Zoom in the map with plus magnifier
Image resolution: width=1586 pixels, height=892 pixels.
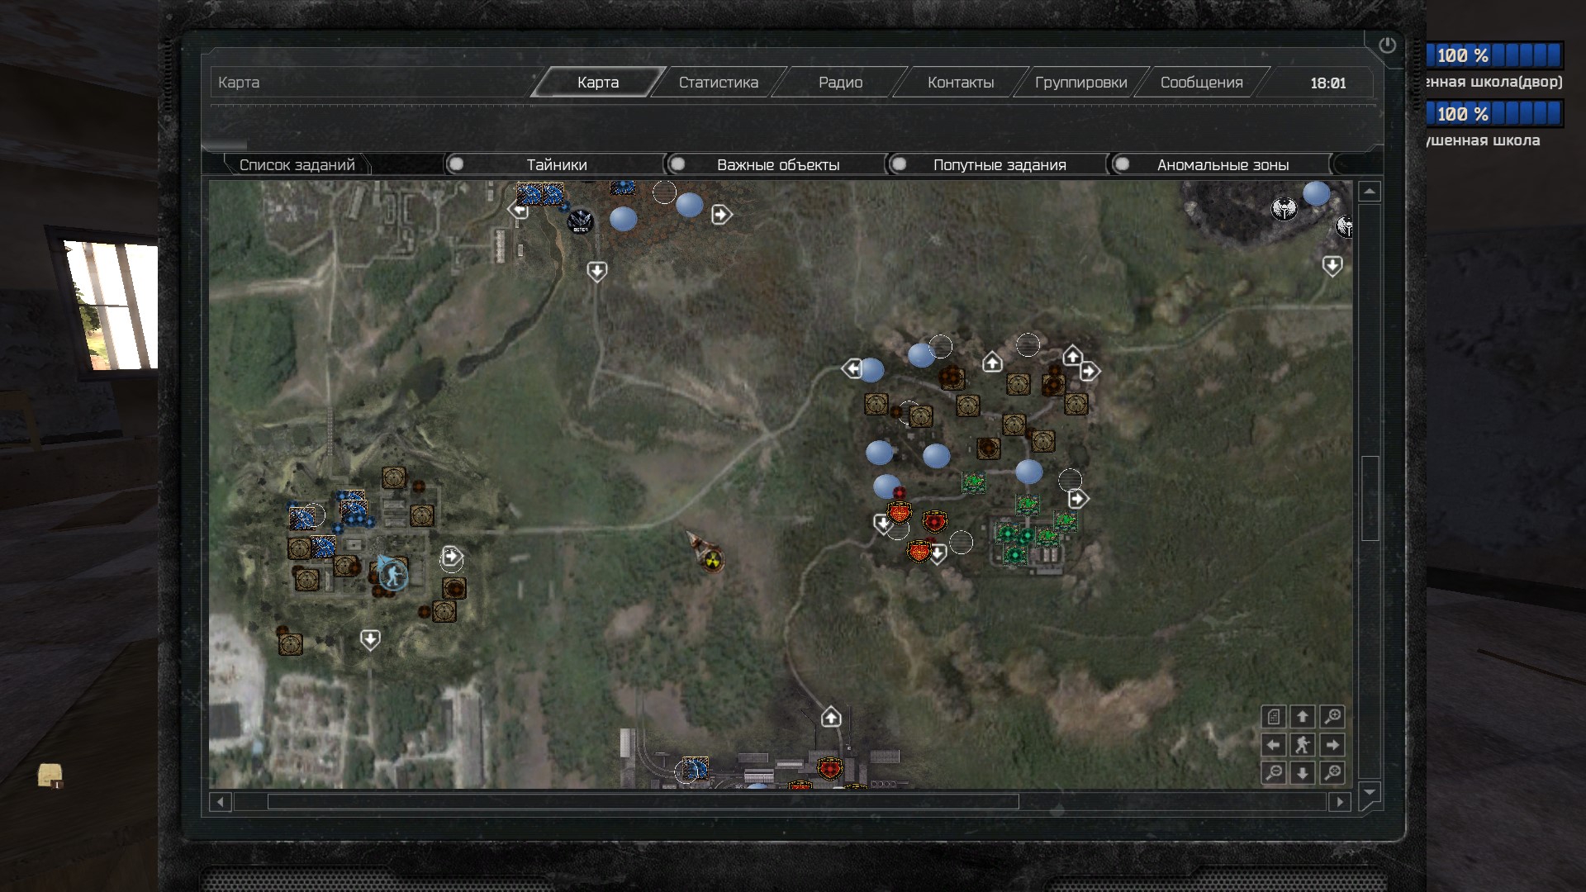click(x=1332, y=716)
